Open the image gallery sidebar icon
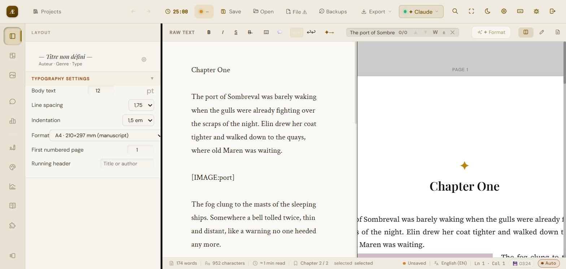566x269 pixels. click(x=13, y=75)
